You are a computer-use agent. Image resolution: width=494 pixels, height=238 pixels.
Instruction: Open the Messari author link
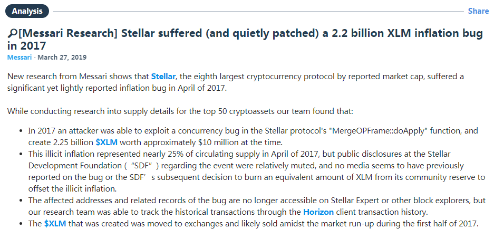coord(20,58)
